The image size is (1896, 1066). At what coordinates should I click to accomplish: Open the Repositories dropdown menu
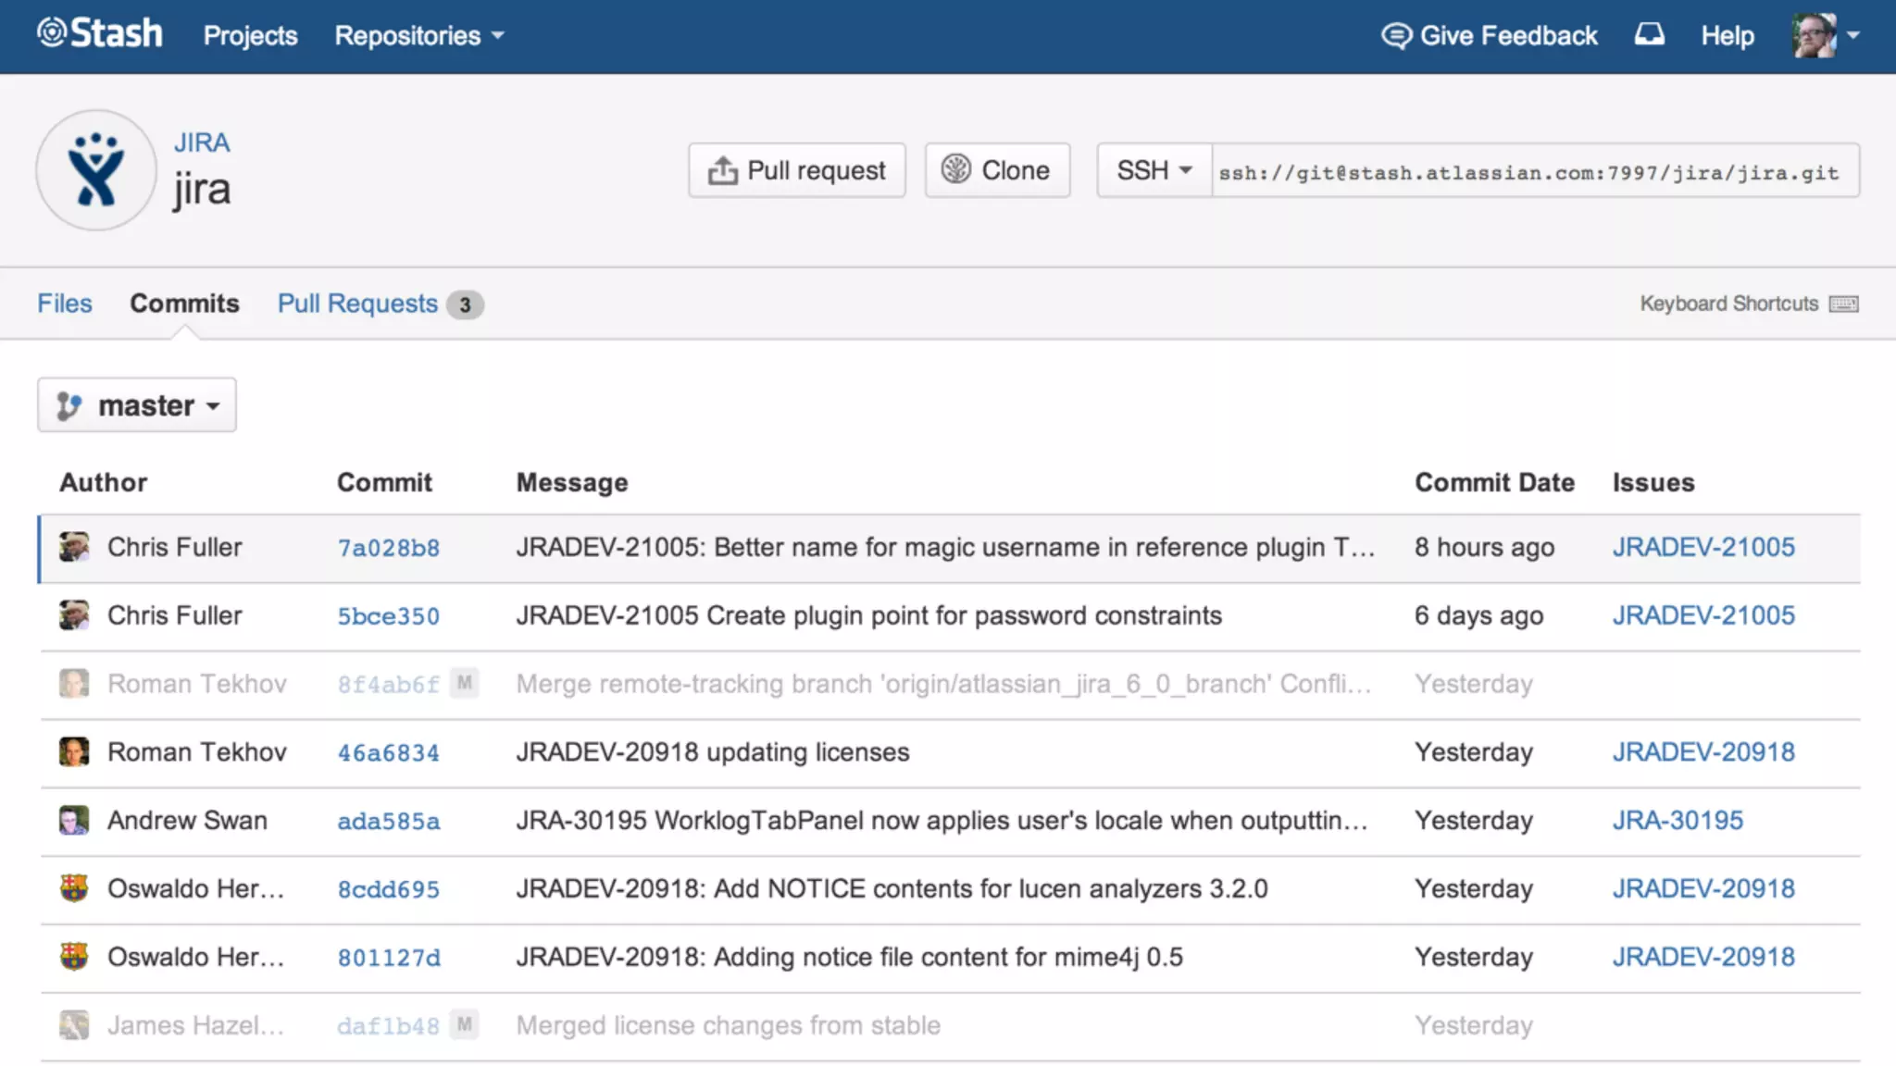(x=418, y=35)
